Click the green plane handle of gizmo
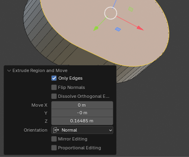The width and height of the screenshot is (189, 157). (x=131, y=9)
